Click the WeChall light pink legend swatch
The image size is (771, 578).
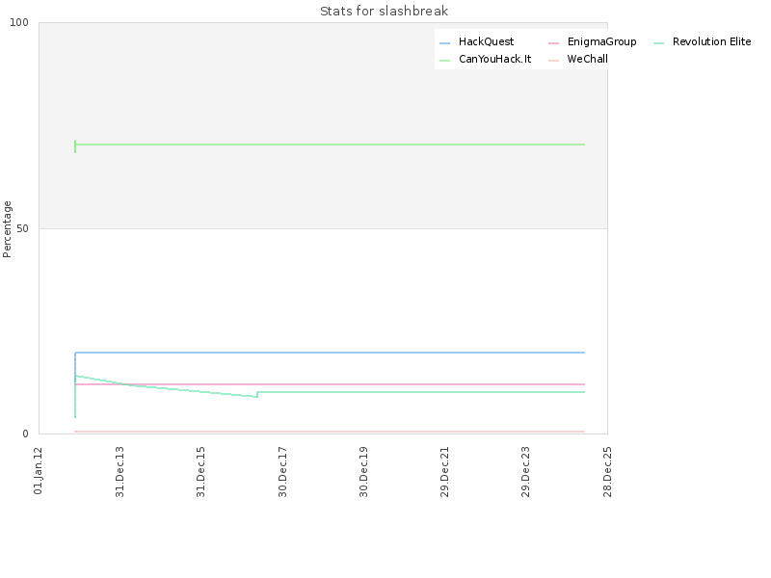coord(553,60)
